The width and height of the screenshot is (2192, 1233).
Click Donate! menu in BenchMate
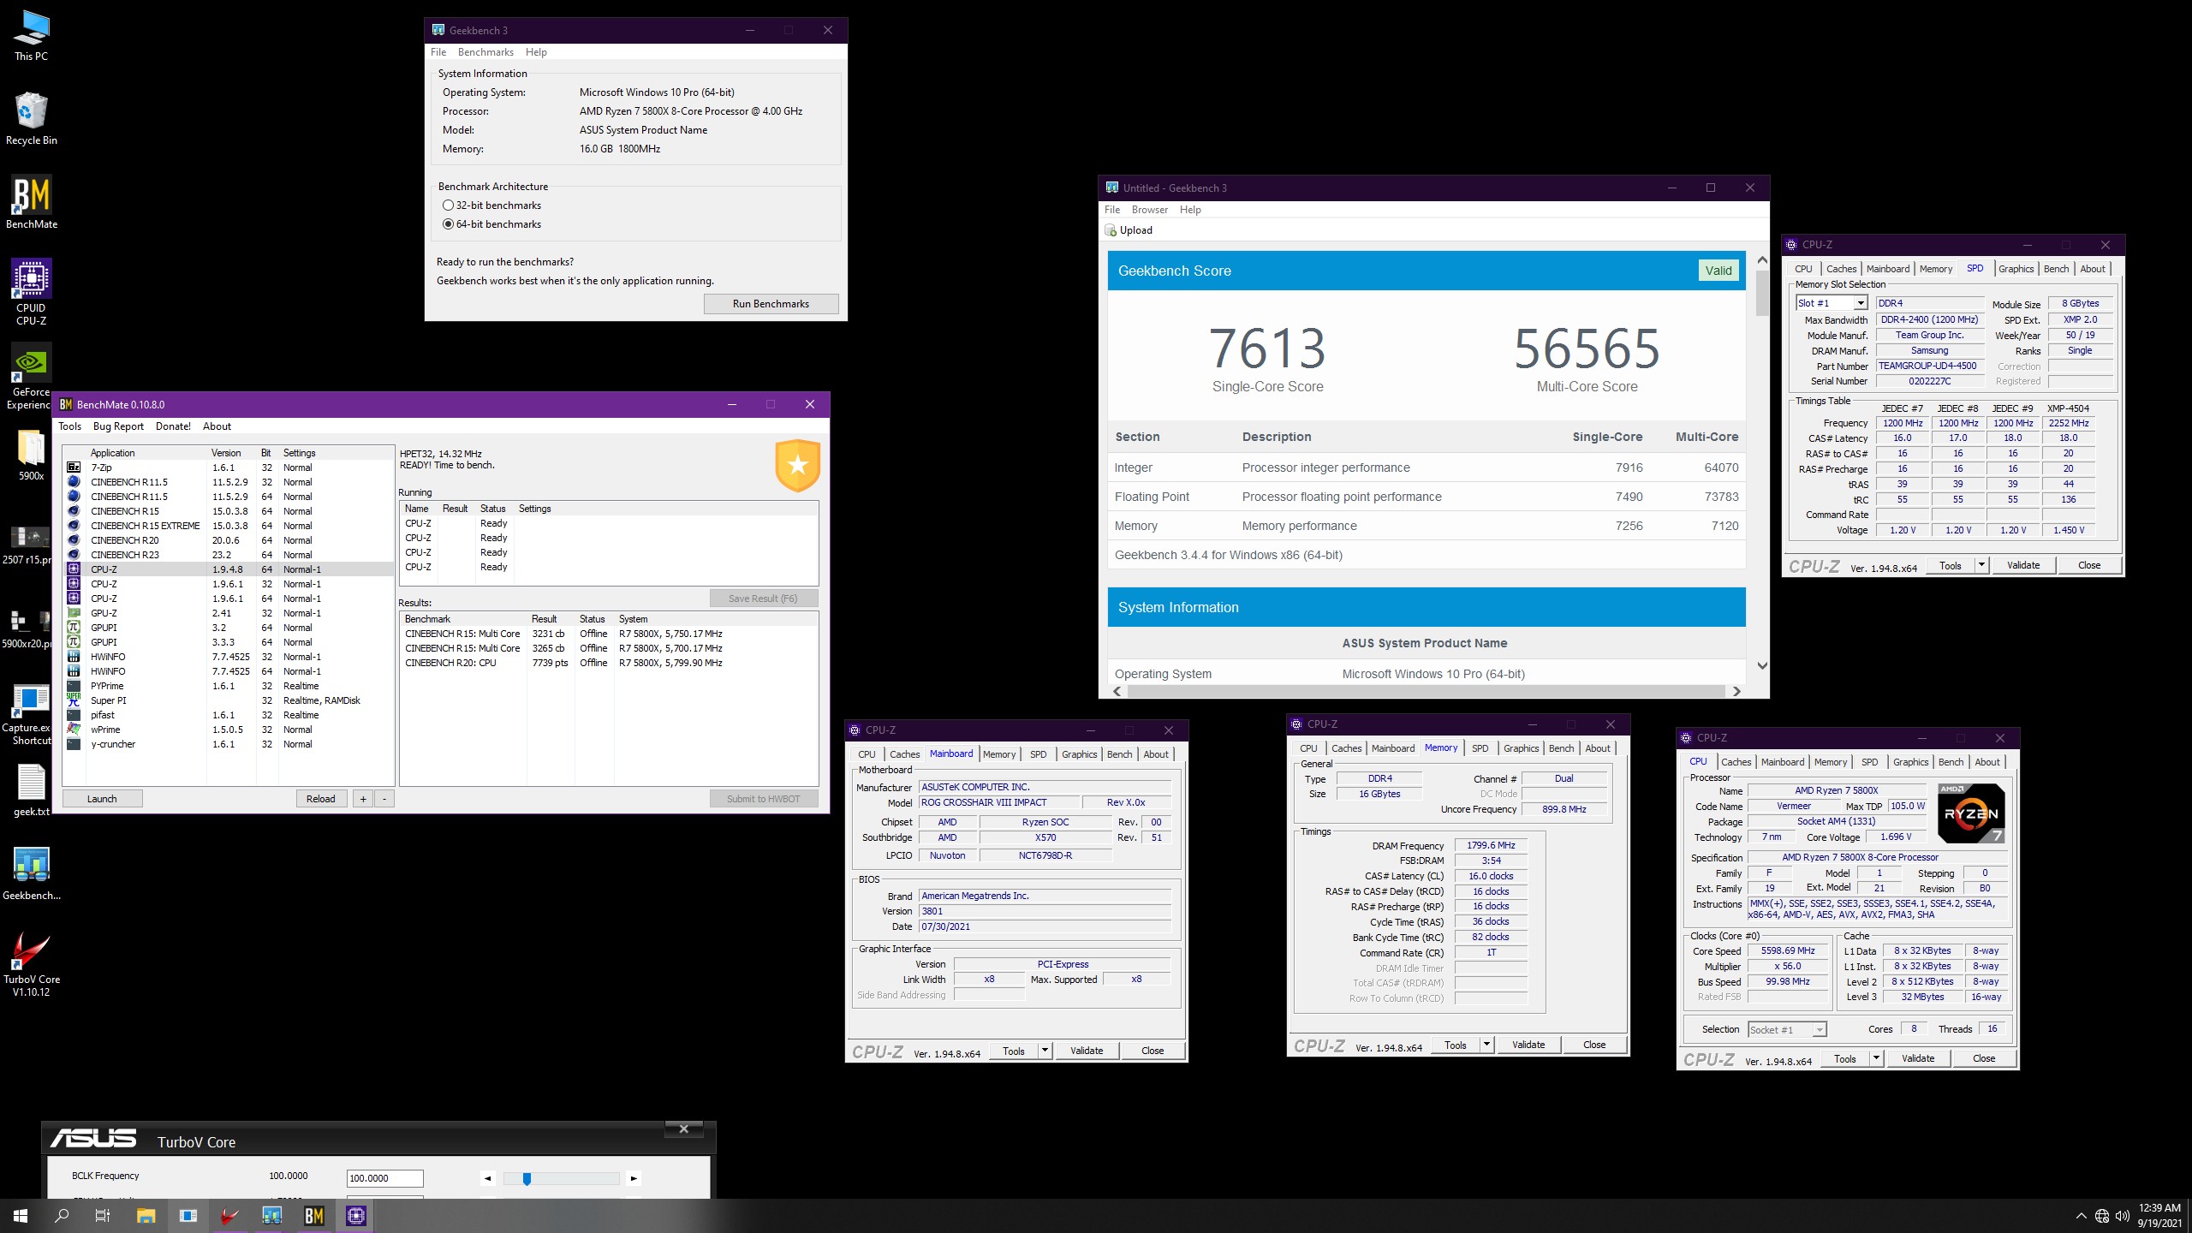click(x=173, y=426)
